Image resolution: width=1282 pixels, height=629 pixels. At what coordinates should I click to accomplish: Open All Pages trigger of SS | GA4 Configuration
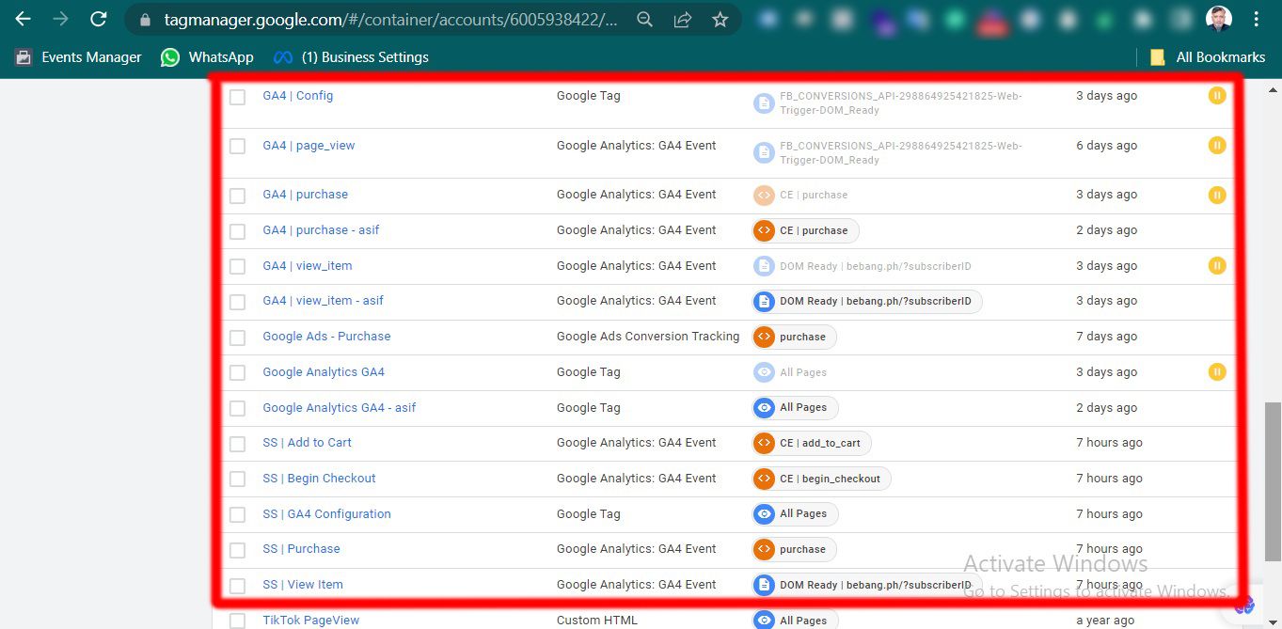[795, 514]
